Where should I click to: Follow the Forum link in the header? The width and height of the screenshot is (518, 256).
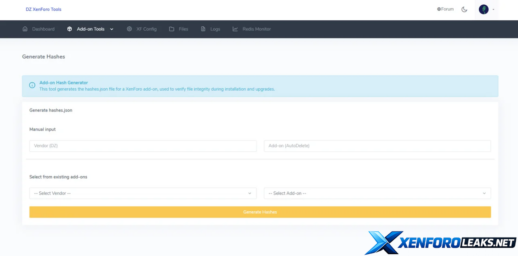pos(445,9)
